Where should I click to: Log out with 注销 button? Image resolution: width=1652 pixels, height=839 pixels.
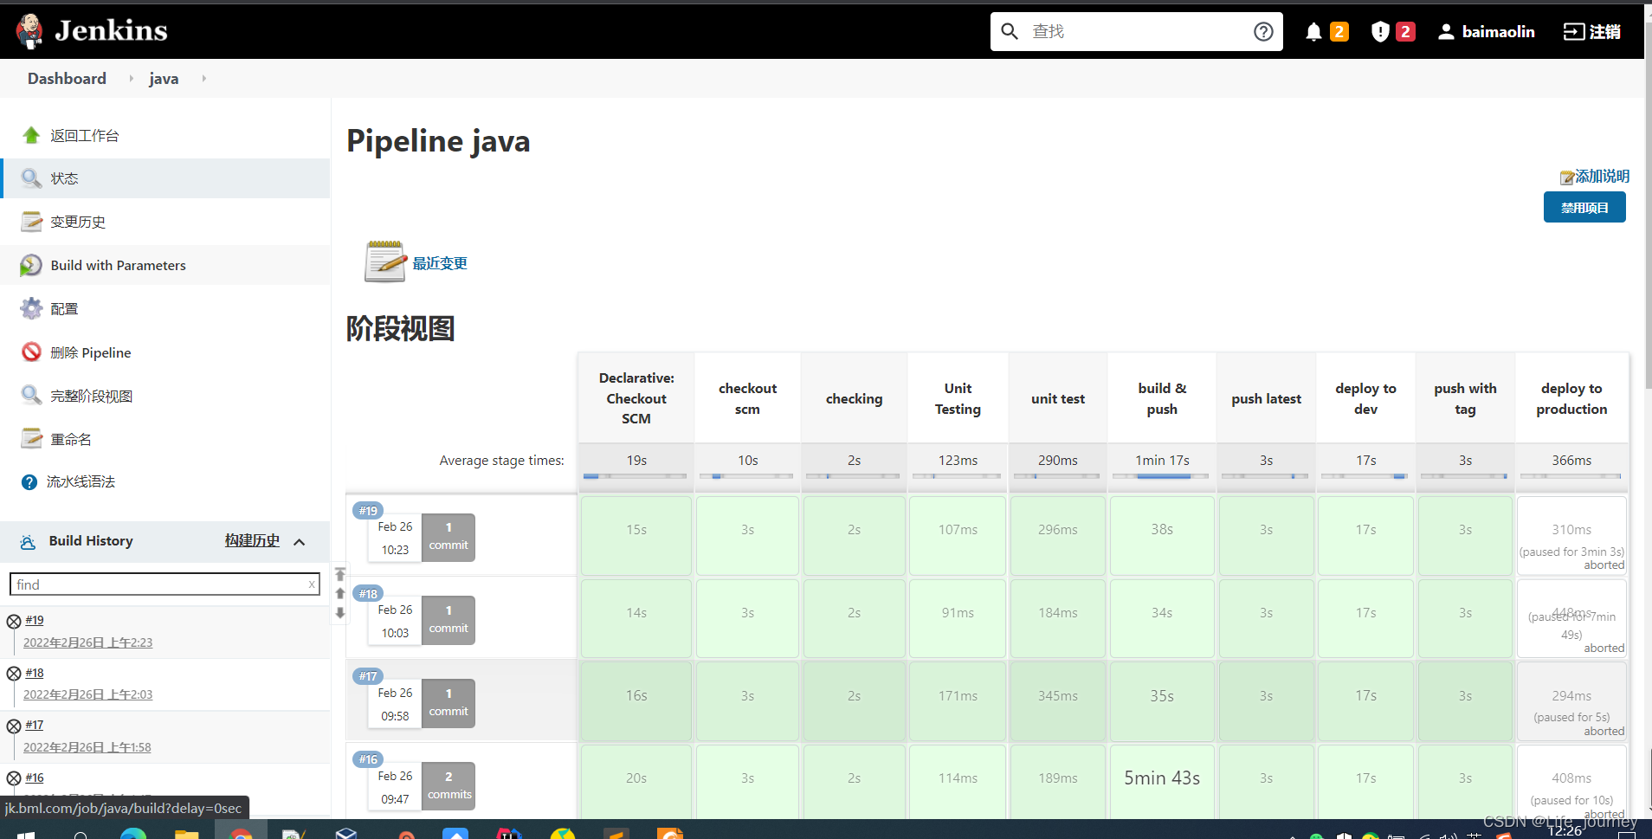tap(1591, 32)
